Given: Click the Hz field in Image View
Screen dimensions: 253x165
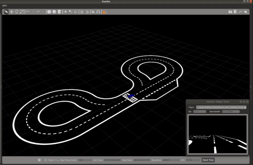Looking at the screenshot, I should point(199,112).
